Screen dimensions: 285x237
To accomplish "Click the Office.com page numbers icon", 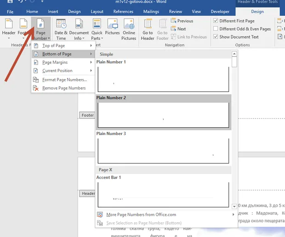I will (x=100, y=214).
